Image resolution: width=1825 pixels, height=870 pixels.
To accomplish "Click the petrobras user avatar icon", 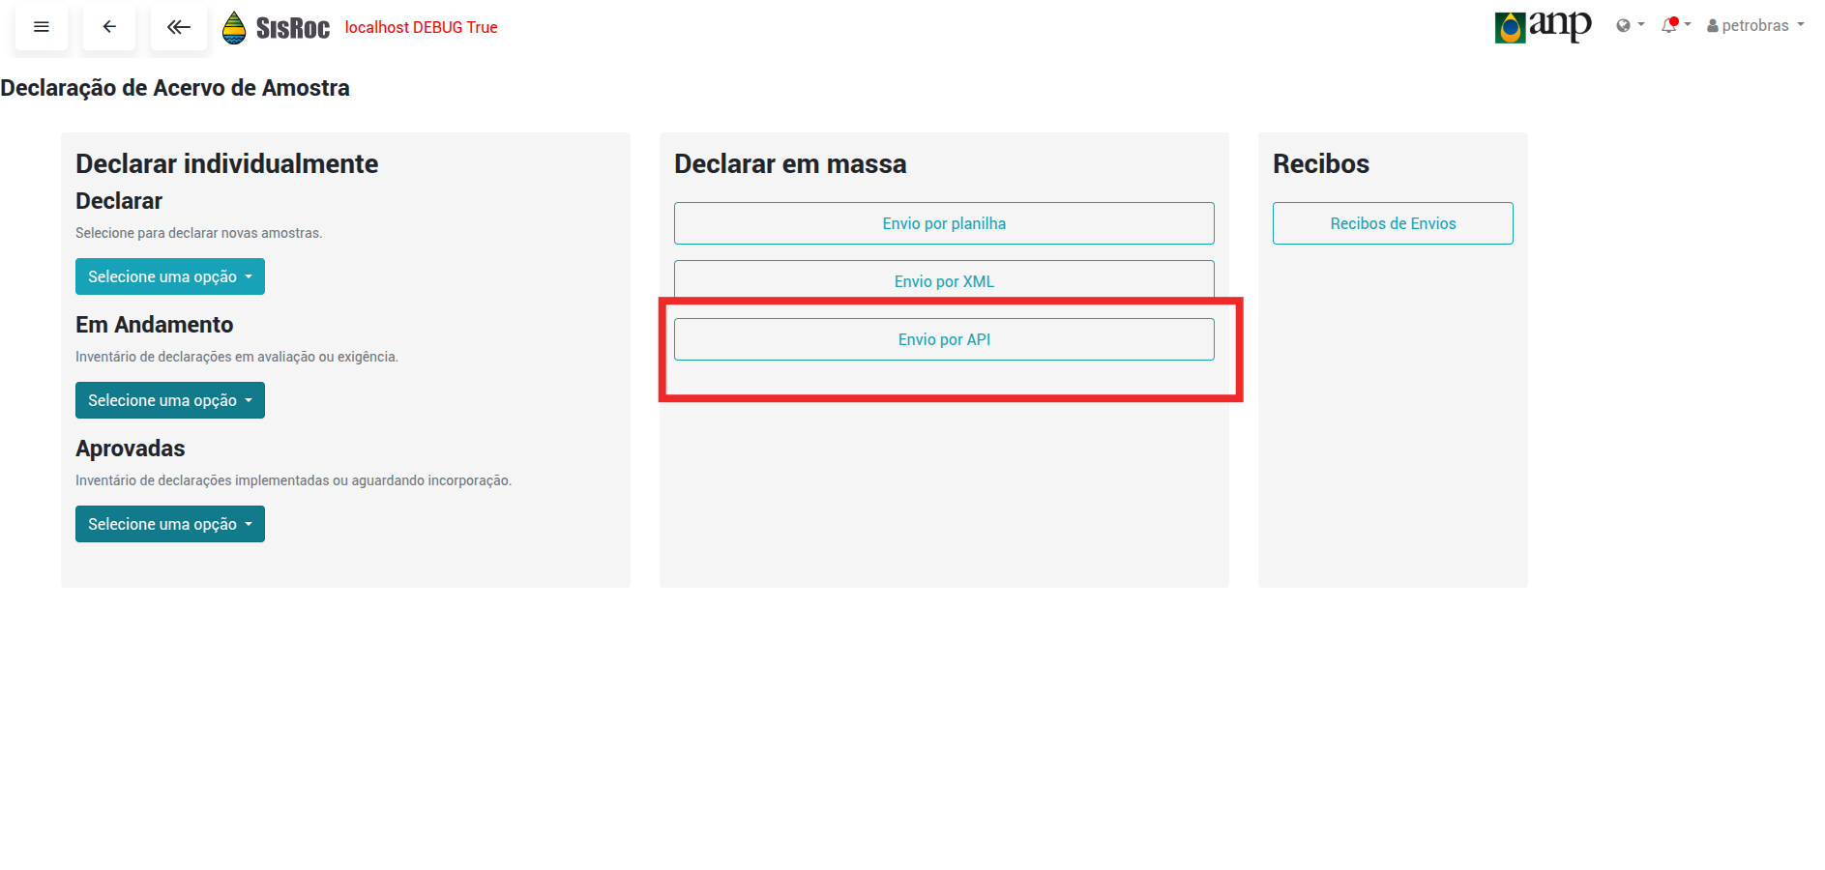I will coord(1713,26).
